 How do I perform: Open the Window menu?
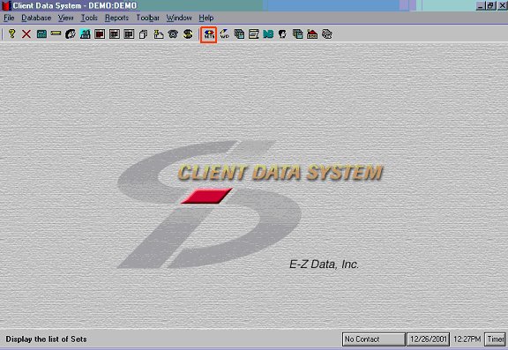179,18
